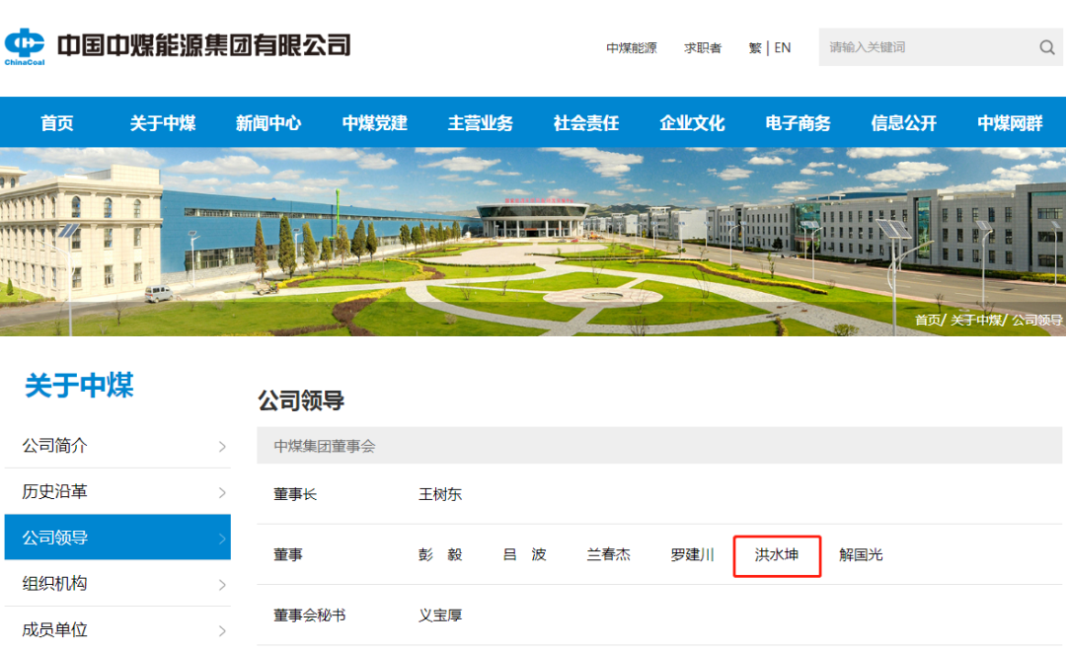Click the 董事 row label

[x=288, y=555]
